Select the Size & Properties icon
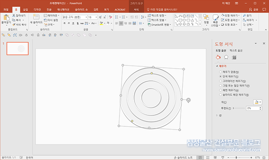 234,57
